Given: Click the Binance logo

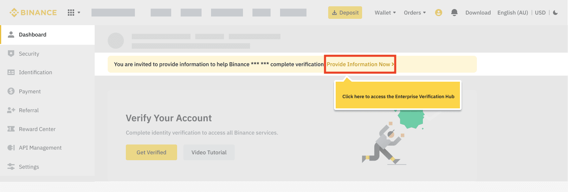Looking at the screenshot, I should pyautogui.click(x=33, y=13).
